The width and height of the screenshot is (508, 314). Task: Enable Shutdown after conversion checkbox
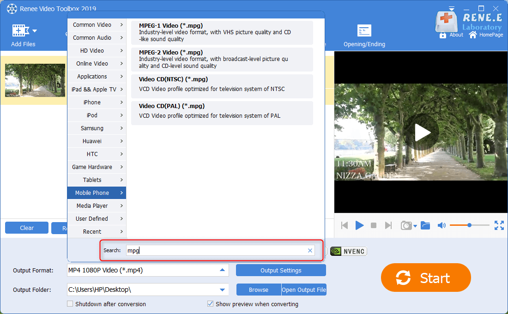(70, 304)
